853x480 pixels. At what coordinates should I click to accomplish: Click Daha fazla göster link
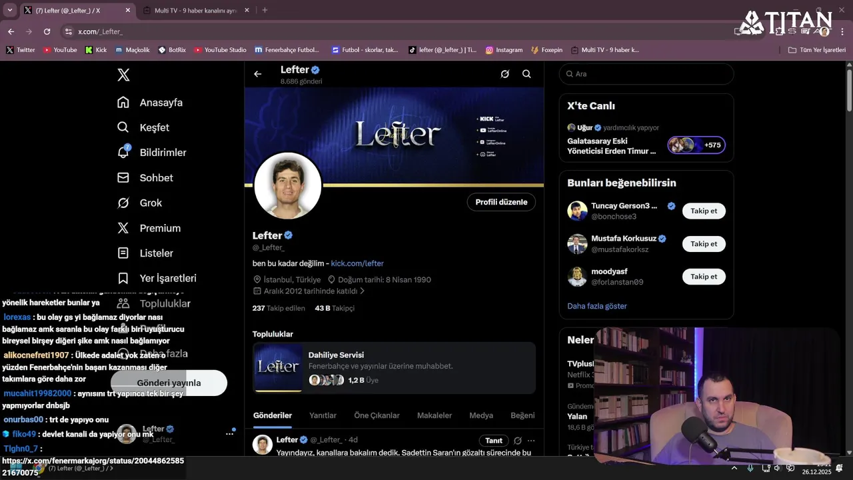point(597,306)
